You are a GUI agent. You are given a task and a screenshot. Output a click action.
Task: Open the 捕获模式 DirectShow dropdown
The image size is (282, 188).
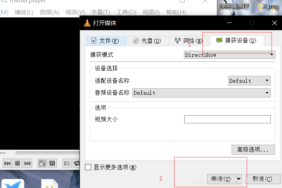[230, 55]
